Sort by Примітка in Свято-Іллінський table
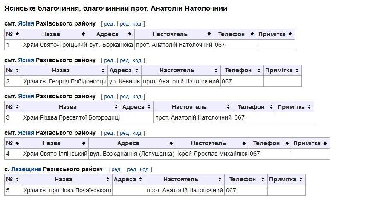Image resolution: width=388 pixels, height=200 pixels. coord(310,143)
